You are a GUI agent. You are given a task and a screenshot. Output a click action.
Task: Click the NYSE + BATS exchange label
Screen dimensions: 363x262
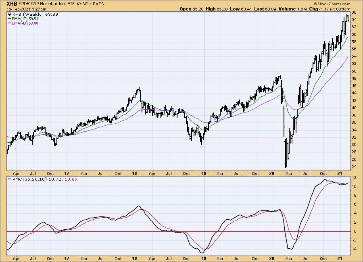(x=90, y=4)
